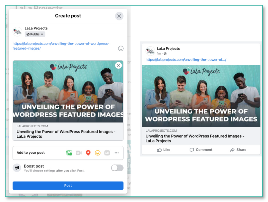Viewport: 268px width, 202px height.
Task: Click LALAPROJECTS.COM domain in published post
Action: pyautogui.click(x=161, y=131)
